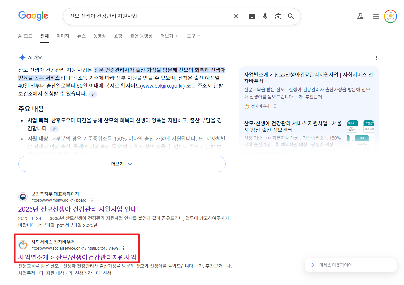Open Google Lens image search
This screenshot has width=404, height=285.
tap(278, 16)
